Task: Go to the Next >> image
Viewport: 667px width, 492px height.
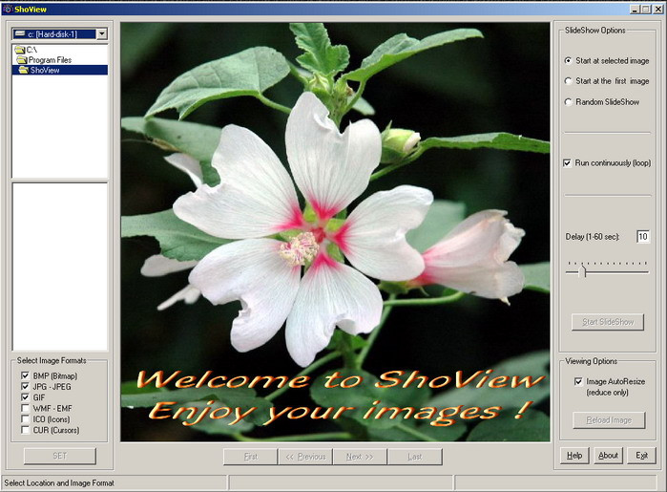Action: pos(360,457)
